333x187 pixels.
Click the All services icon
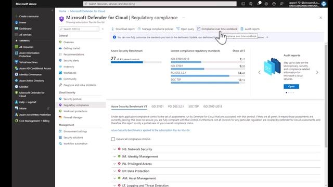pos(16,35)
